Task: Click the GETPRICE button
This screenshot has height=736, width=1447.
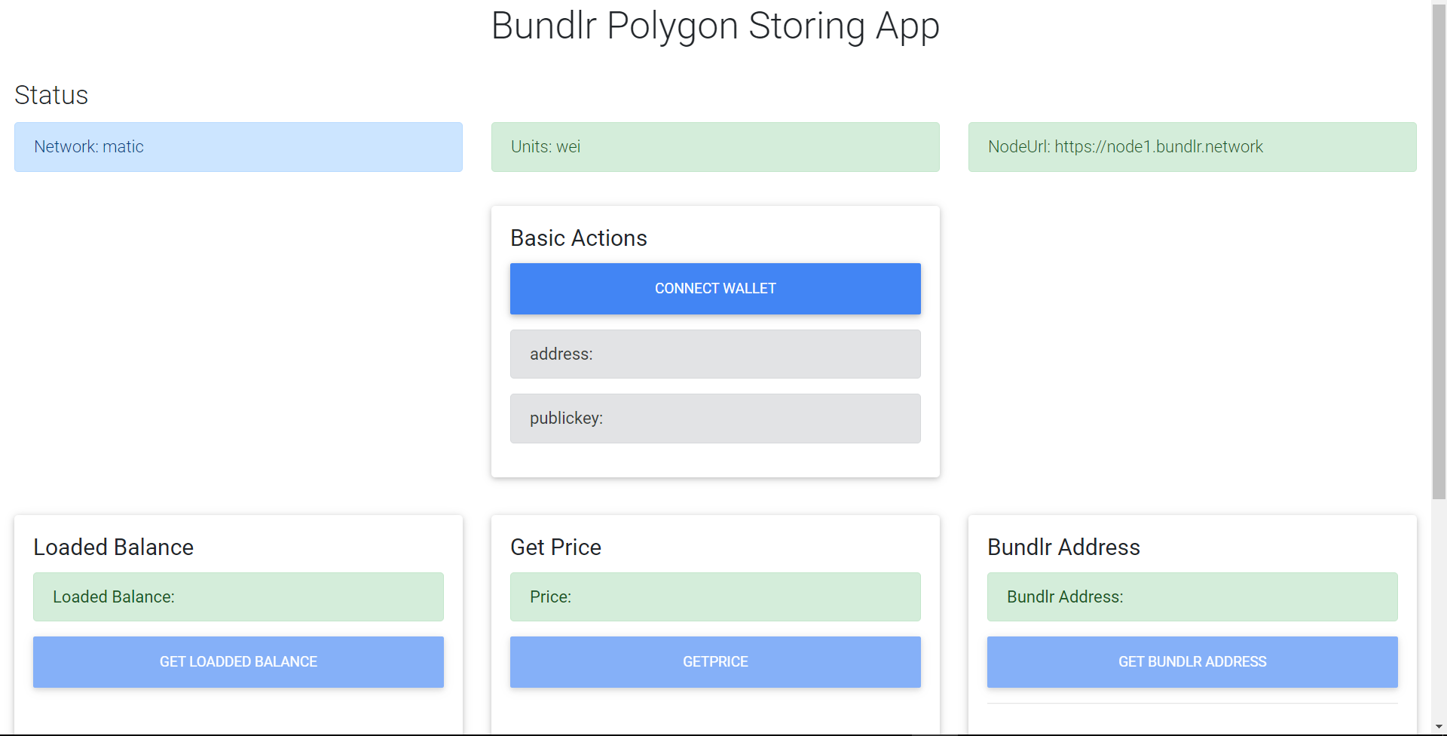Action: click(715, 662)
